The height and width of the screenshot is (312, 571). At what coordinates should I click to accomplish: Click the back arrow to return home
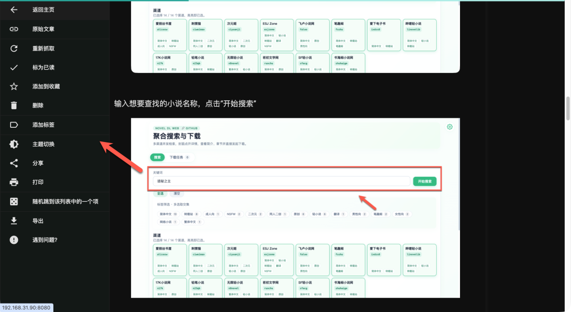tap(14, 10)
